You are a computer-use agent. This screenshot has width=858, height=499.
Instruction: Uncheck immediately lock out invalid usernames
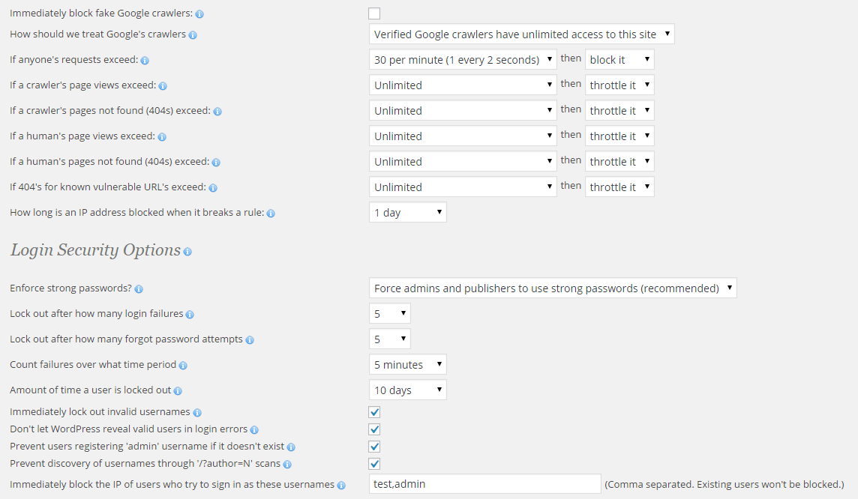pos(374,412)
